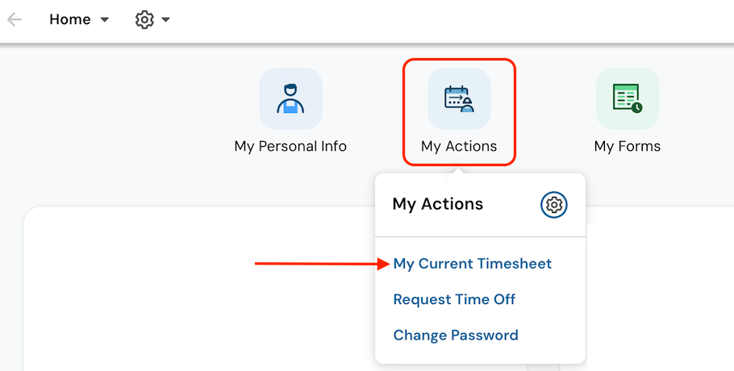Click the back arrow in the header
Screen dimensions: 734x371
(15, 19)
